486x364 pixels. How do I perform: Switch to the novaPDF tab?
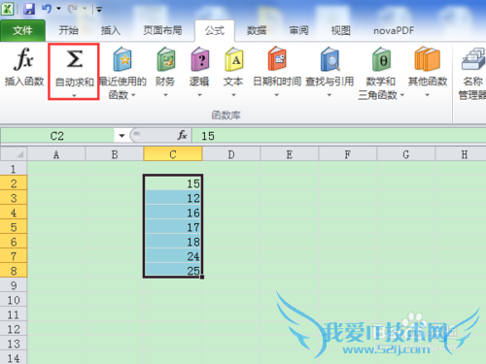tap(394, 31)
